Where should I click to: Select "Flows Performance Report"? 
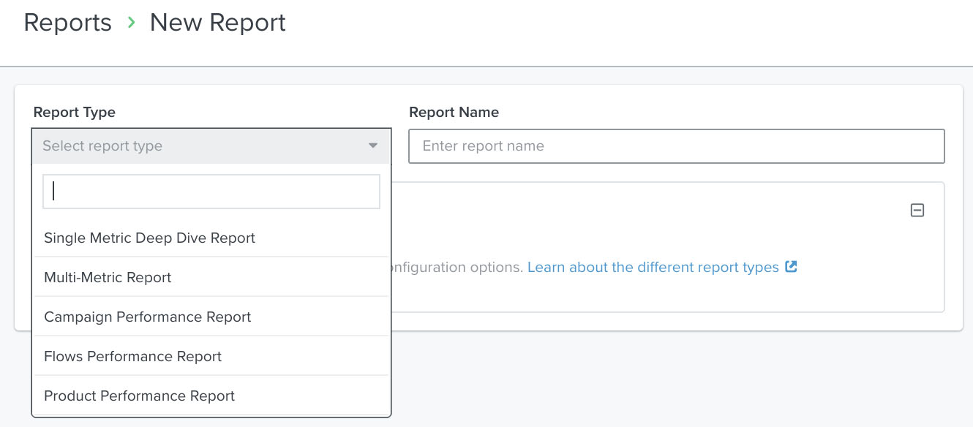pyautogui.click(x=132, y=356)
